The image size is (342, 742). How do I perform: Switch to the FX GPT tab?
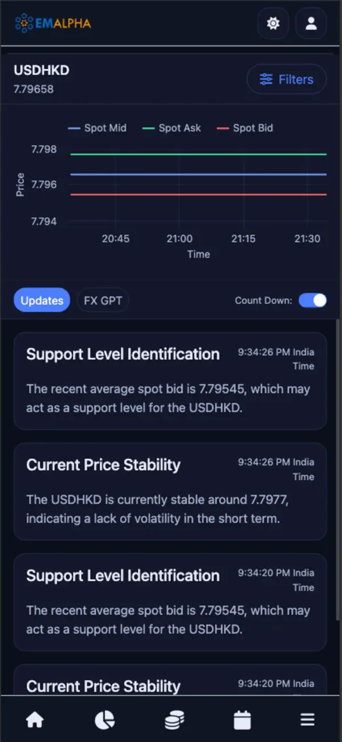[103, 300]
